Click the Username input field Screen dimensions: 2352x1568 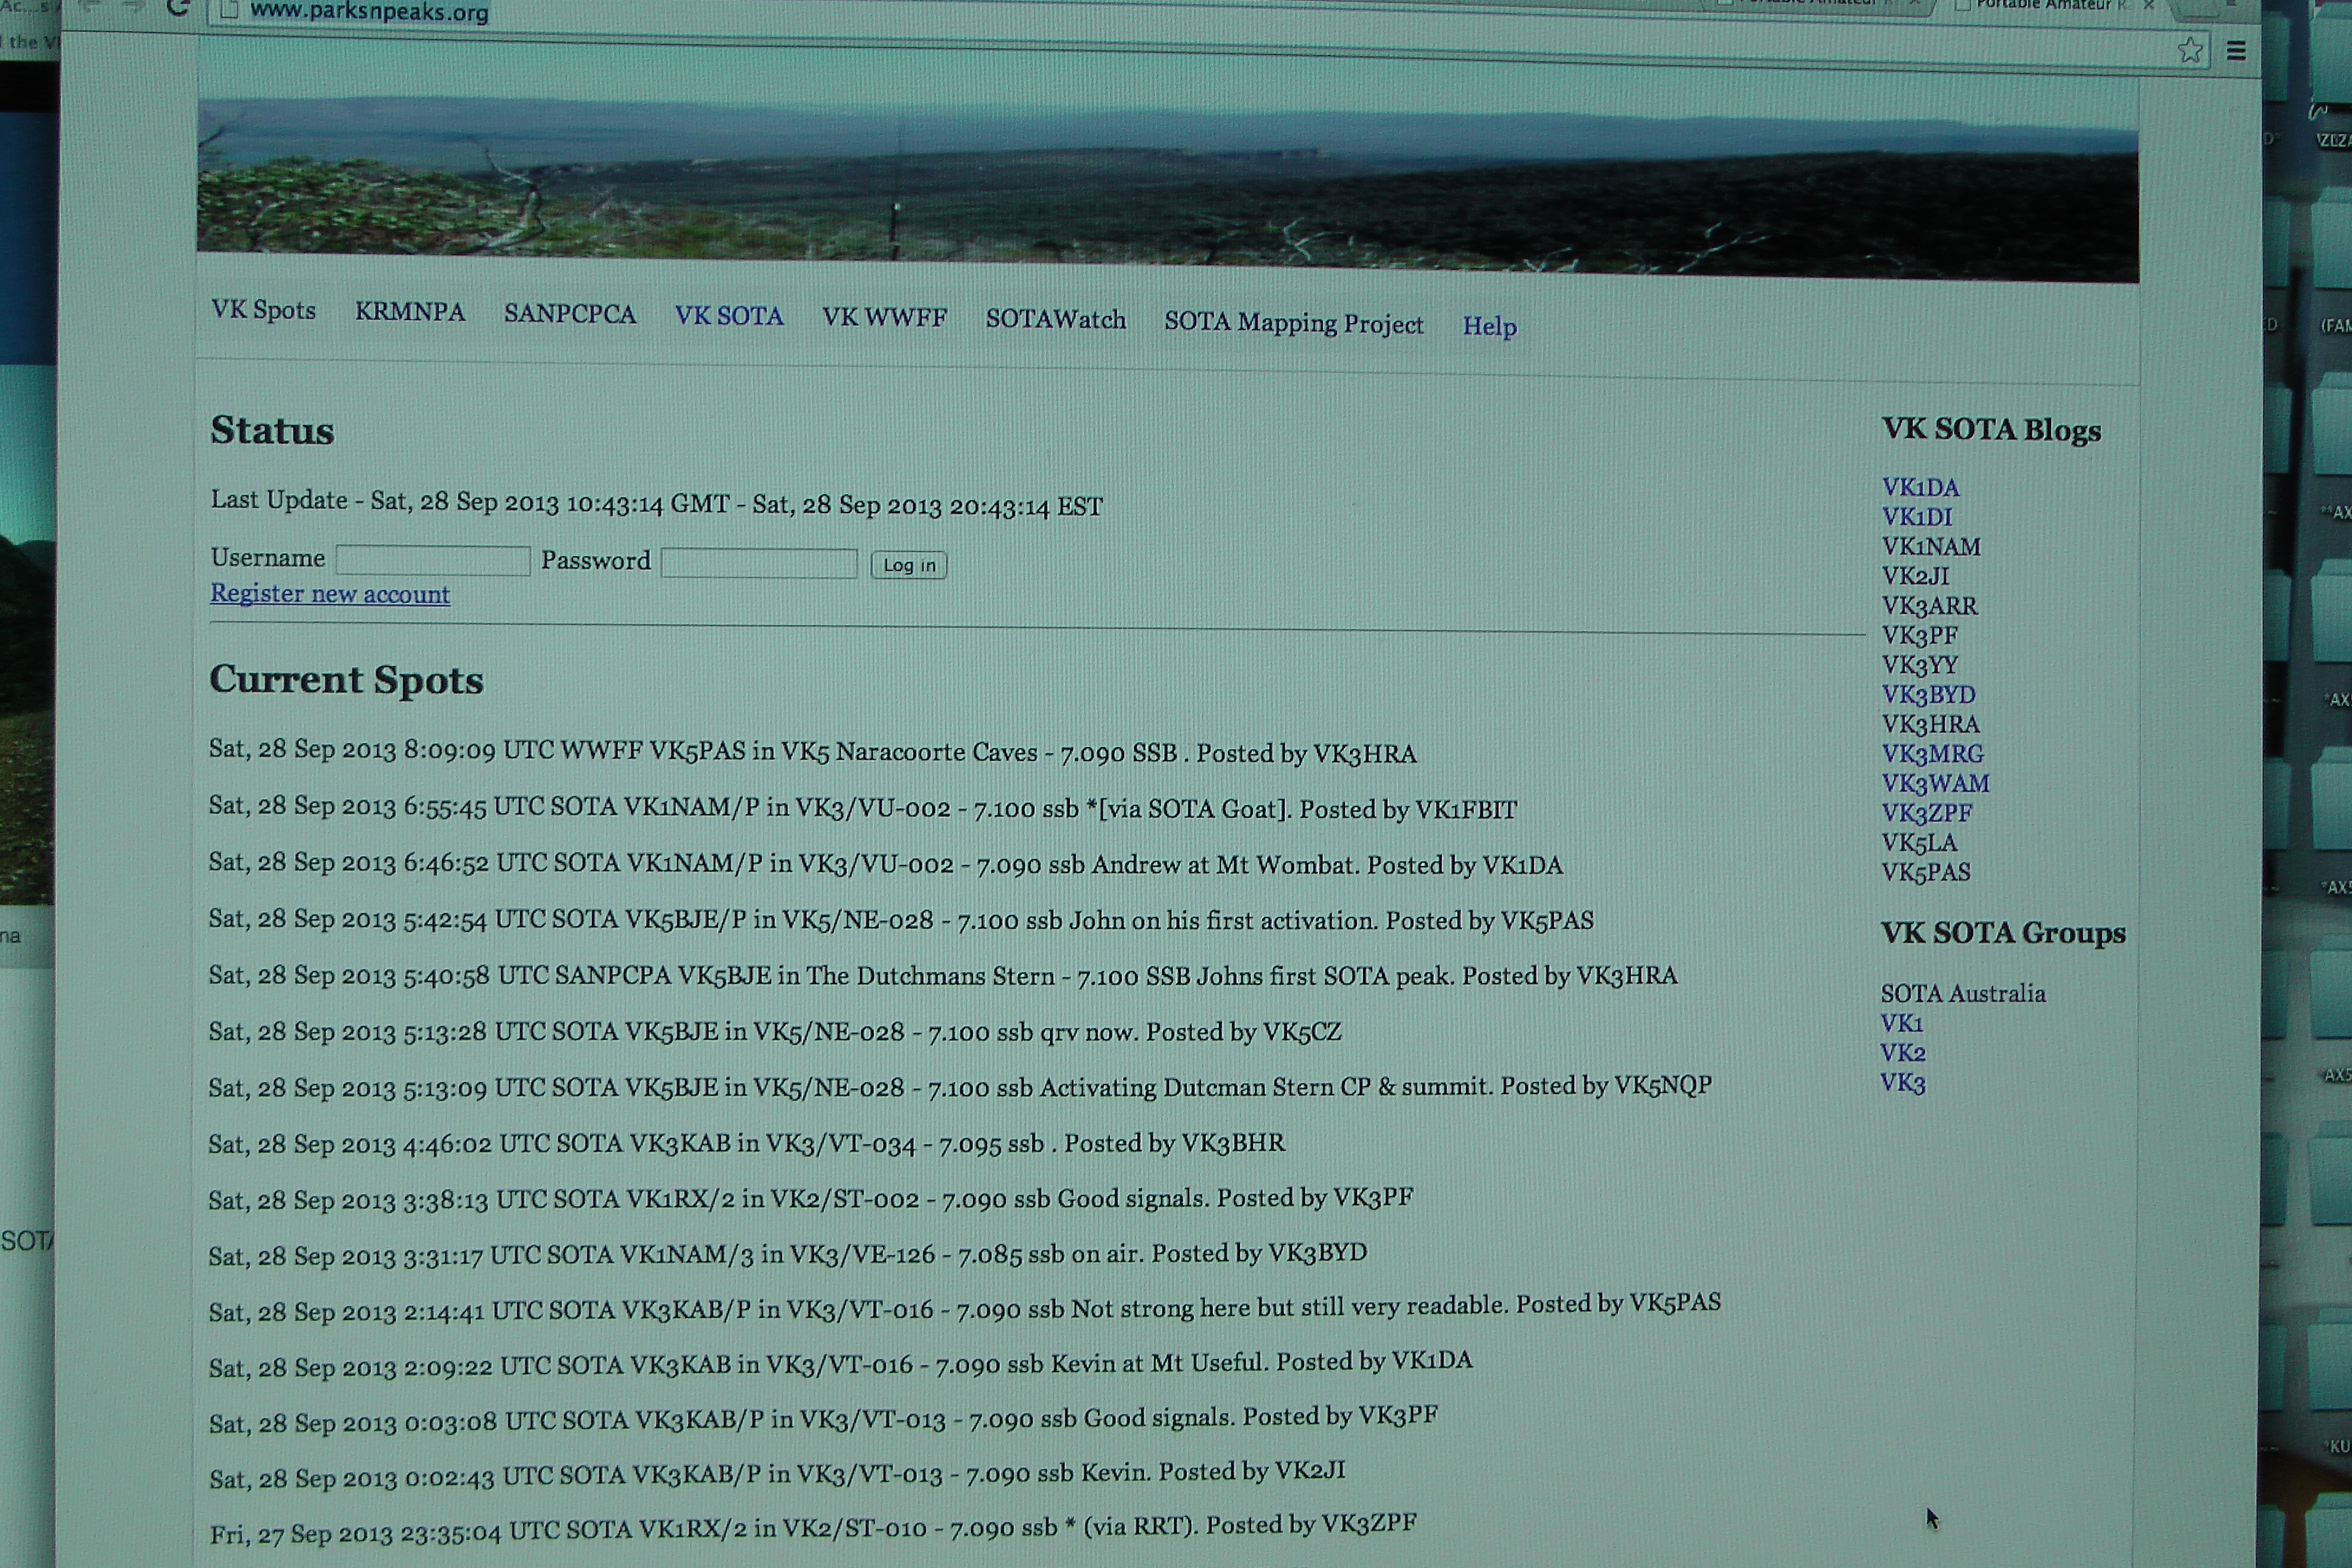point(432,560)
